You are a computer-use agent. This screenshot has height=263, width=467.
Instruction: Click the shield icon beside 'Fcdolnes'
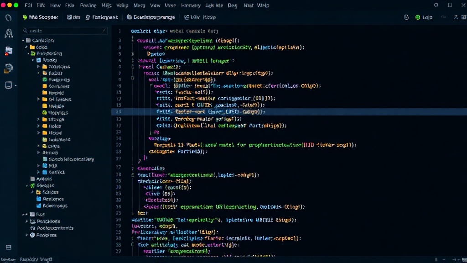click(33, 235)
